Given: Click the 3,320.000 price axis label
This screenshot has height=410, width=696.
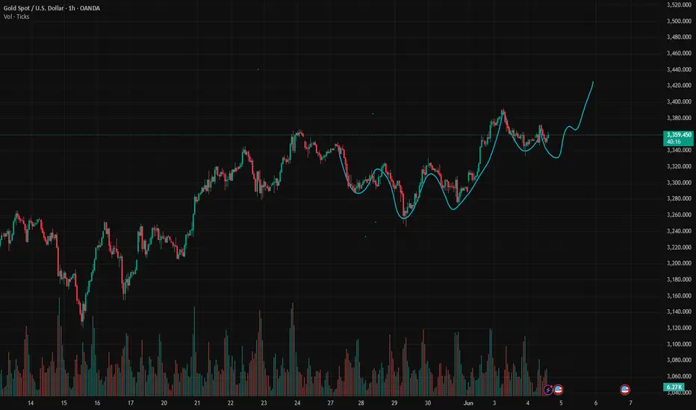Looking at the screenshot, I should click(x=679, y=166).
